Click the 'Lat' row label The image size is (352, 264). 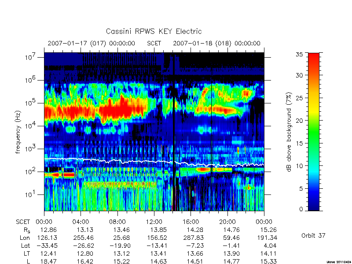[26, 246]
